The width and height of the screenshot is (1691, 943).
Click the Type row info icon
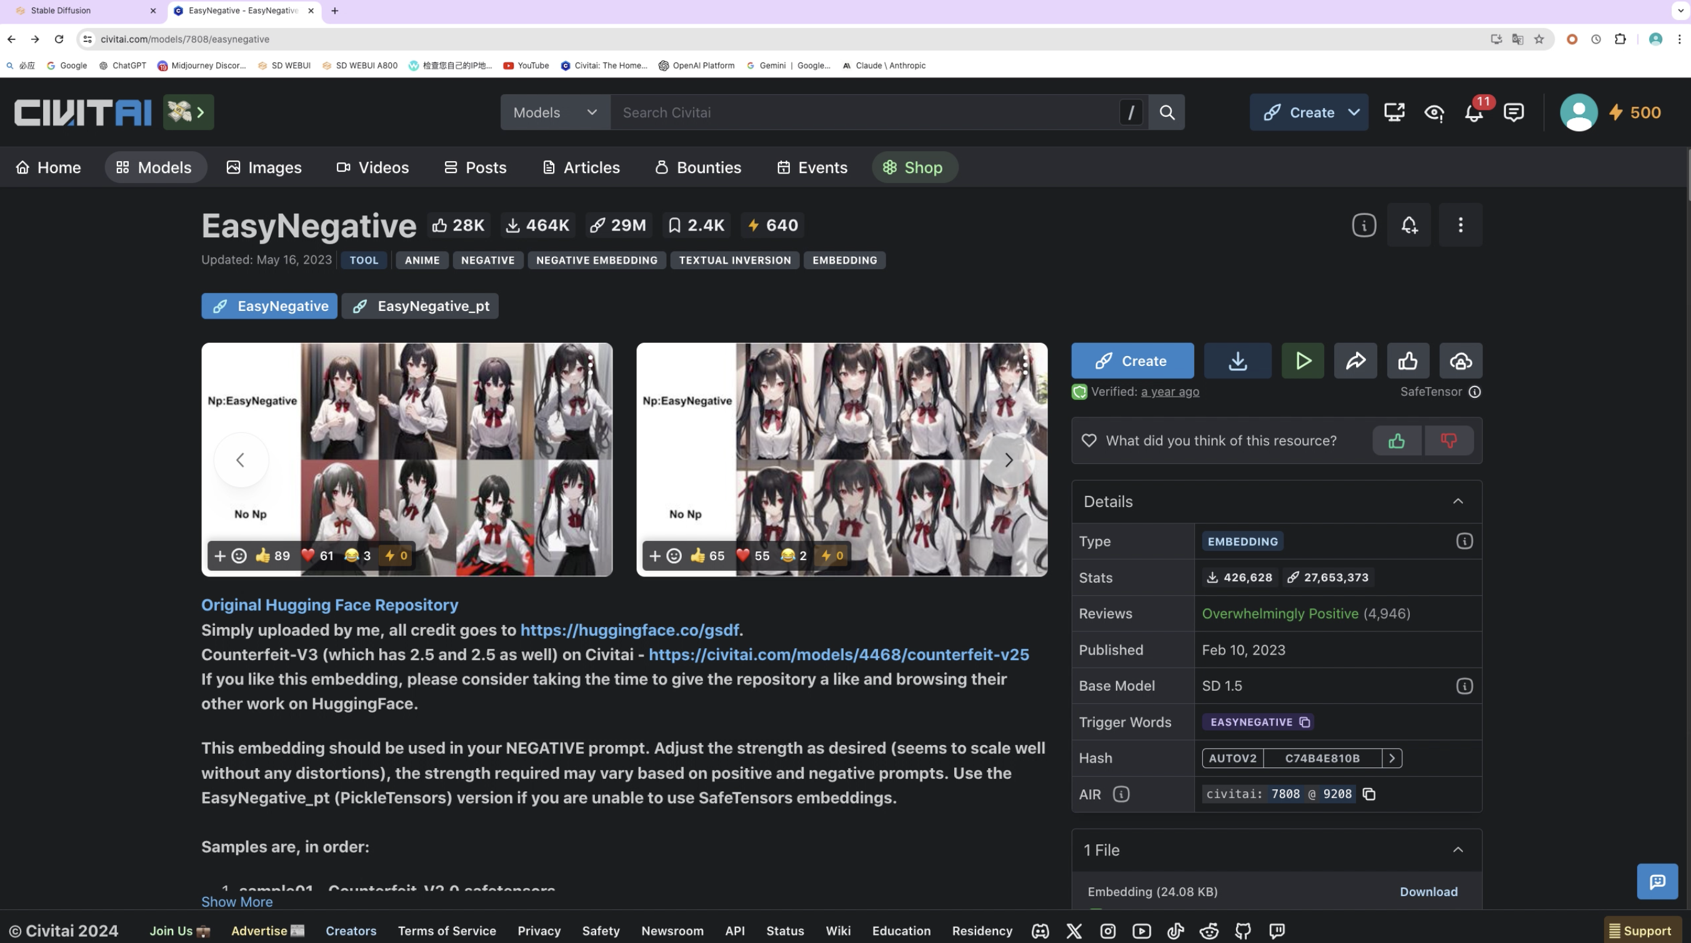pos(1464,541)
